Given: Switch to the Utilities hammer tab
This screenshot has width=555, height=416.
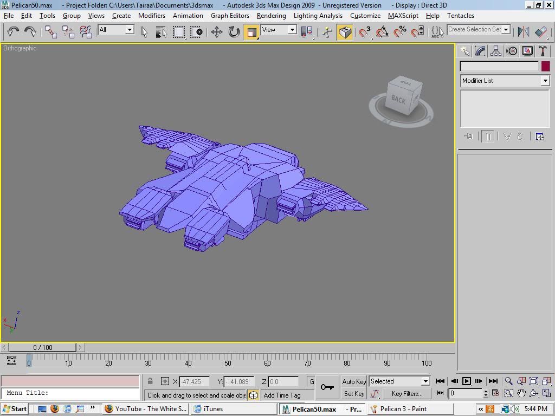Looking at the screenshot, I should click(x=543, y=51).
